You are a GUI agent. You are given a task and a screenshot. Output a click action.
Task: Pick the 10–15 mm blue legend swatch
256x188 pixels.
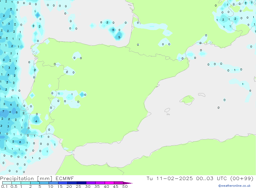(54, 183)
